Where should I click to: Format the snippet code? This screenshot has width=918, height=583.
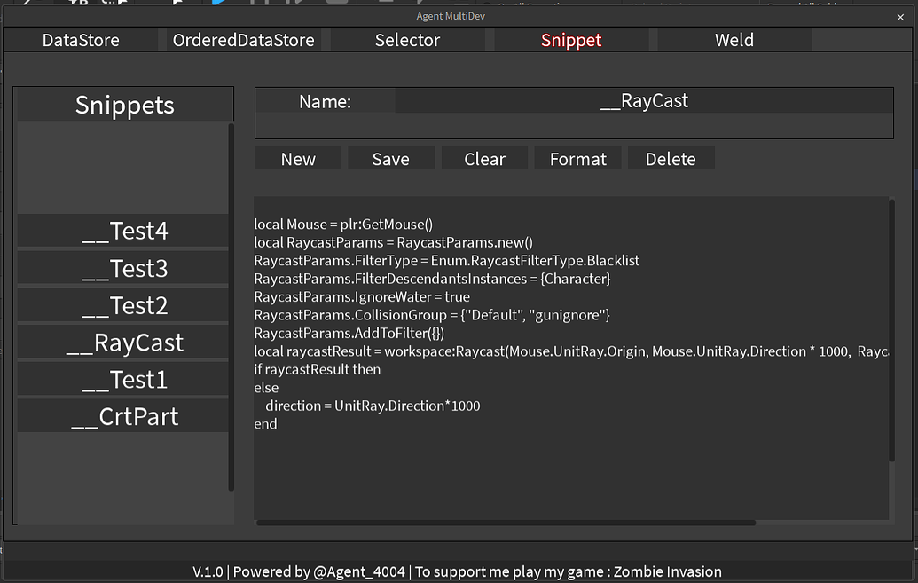point(577,158)
